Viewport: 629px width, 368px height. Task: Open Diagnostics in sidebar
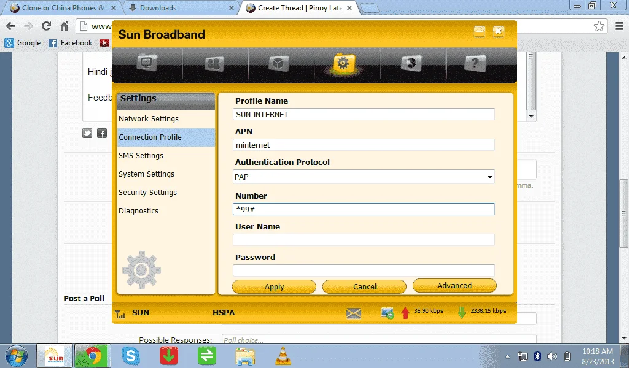166,210
